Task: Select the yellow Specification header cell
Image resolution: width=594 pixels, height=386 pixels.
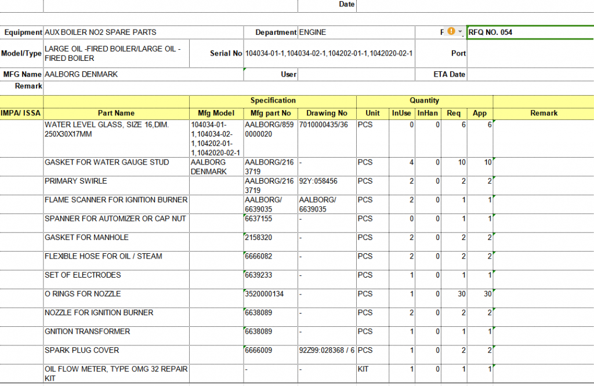Action: 273,100
